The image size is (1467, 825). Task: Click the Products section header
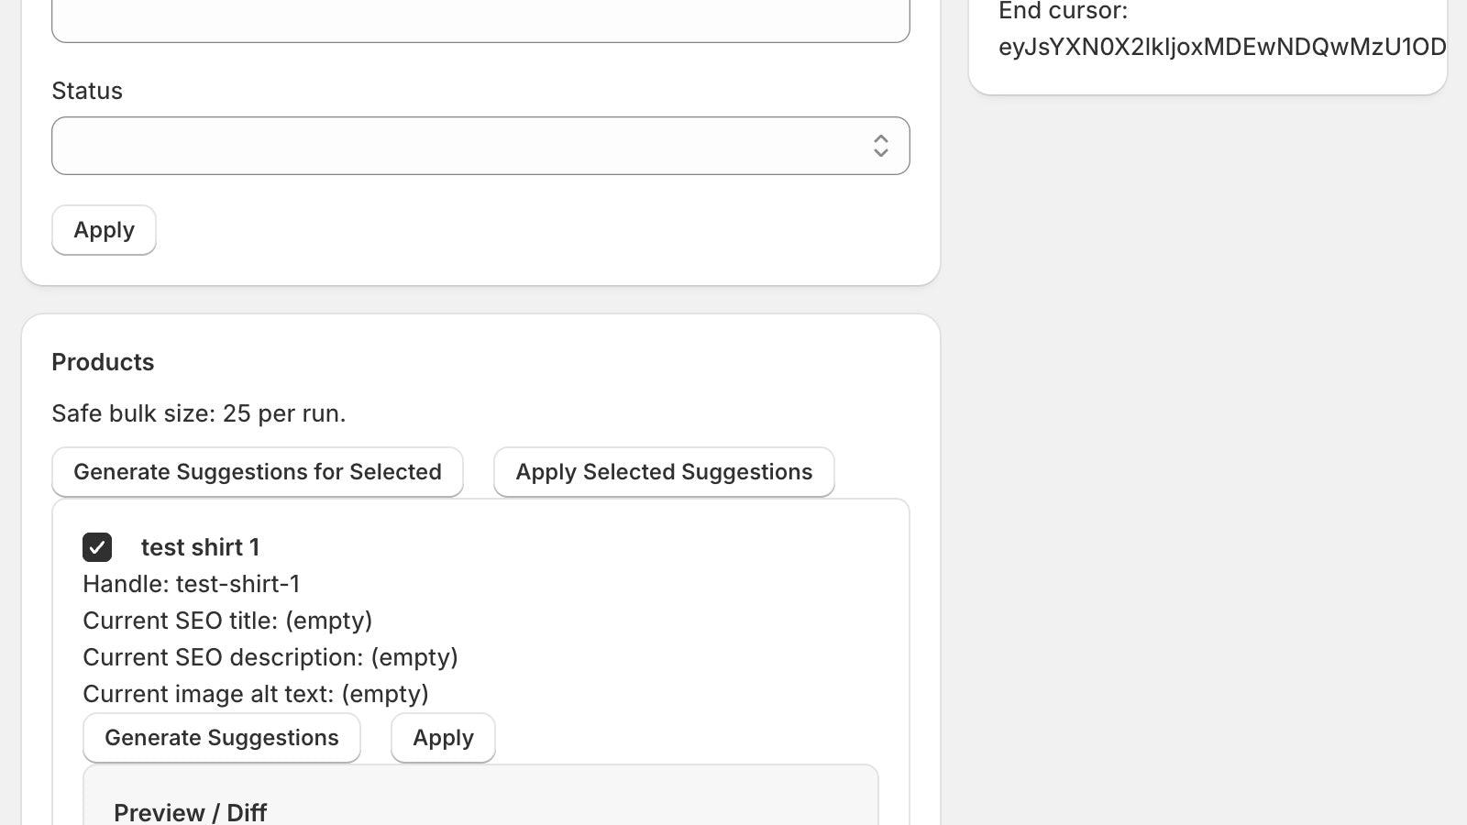(x=103, y=362)
